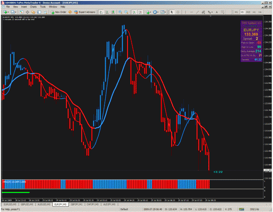Select the Fibonacci Retracement tool
The image size is (273, 212).
click(209, 12)
